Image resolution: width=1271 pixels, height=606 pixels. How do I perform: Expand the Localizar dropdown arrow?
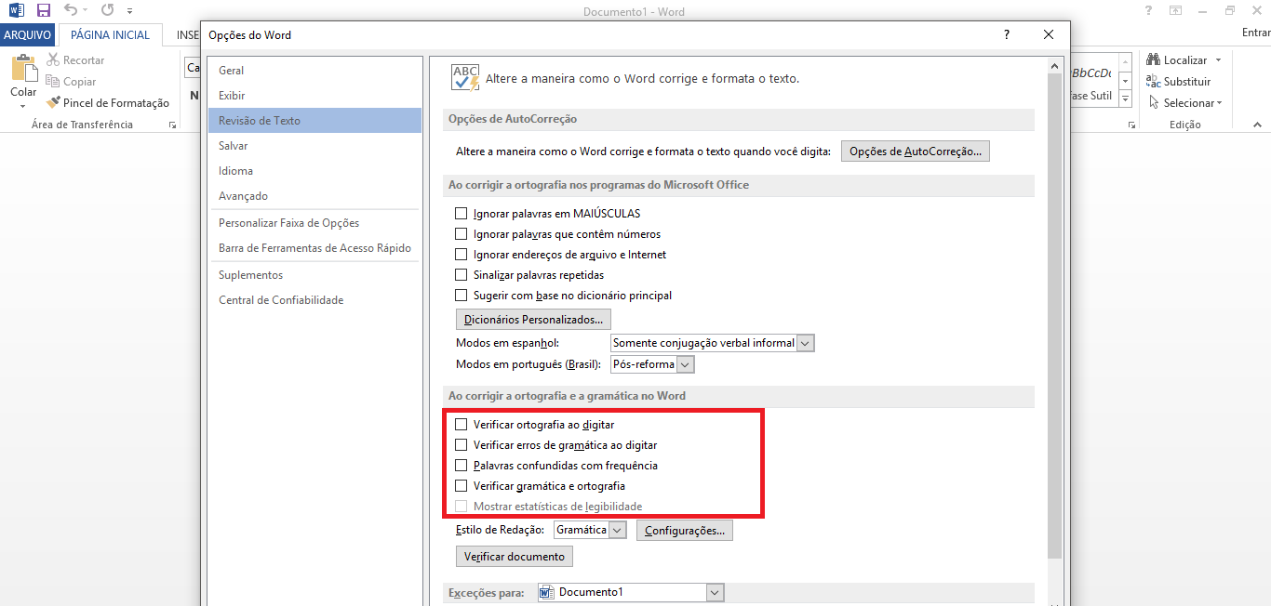pyautogui.click(x=1218, y=60)
